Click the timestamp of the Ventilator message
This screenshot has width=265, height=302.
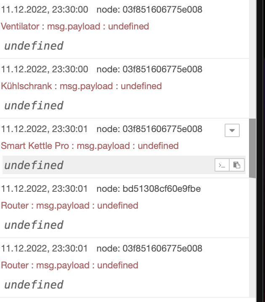click(45, 9)
